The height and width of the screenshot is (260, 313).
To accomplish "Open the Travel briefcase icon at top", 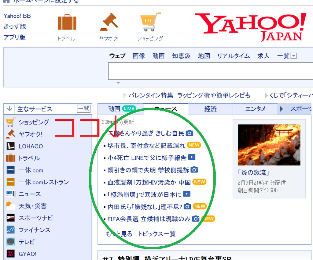I will [x=67, y=22].
